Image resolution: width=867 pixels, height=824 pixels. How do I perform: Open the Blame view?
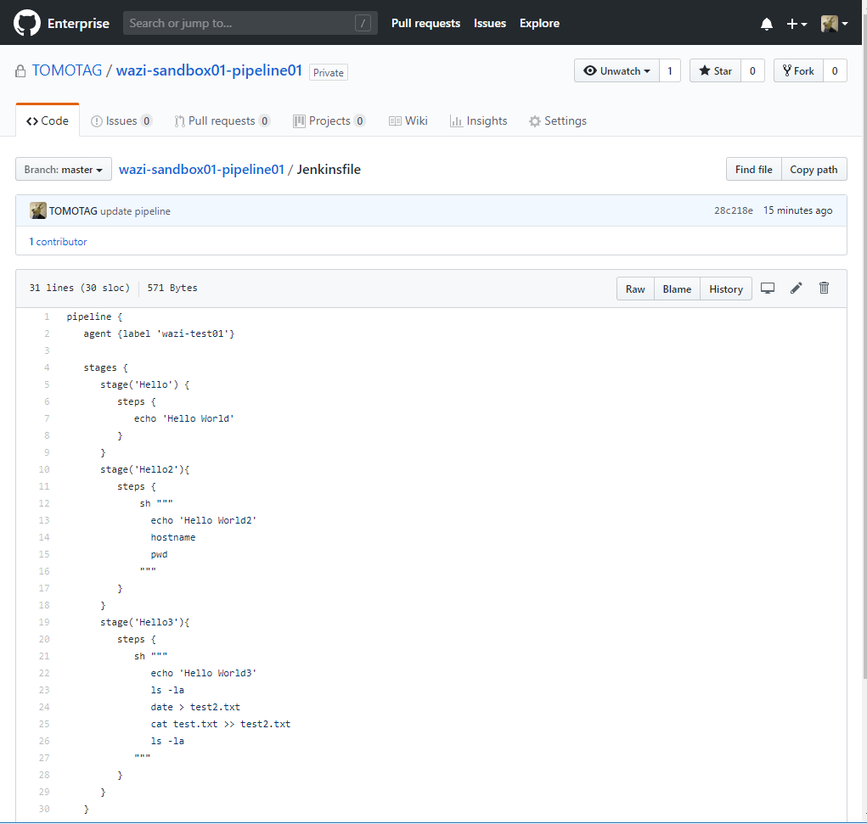coord(677,289)
